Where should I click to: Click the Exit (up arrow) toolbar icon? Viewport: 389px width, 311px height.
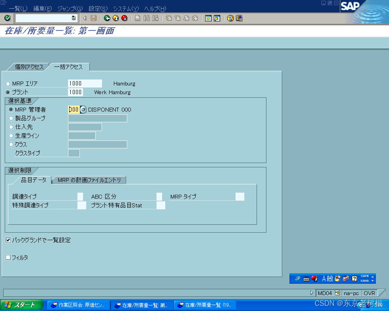116,18
